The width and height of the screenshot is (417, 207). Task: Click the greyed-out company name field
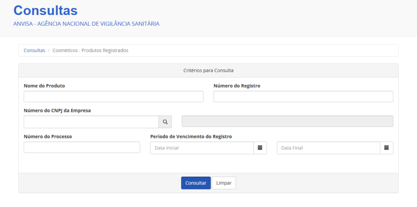tap(287, 121)
